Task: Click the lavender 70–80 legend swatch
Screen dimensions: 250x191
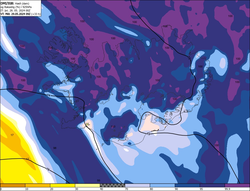Action: (137, 185)
